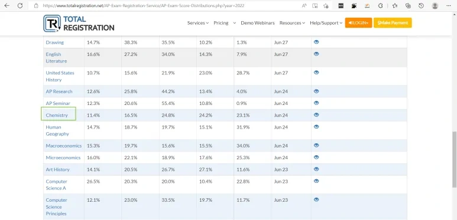457x220 pixels.
Task: Toggle eye icon in Computer Science A row
Action: [316, 181]
